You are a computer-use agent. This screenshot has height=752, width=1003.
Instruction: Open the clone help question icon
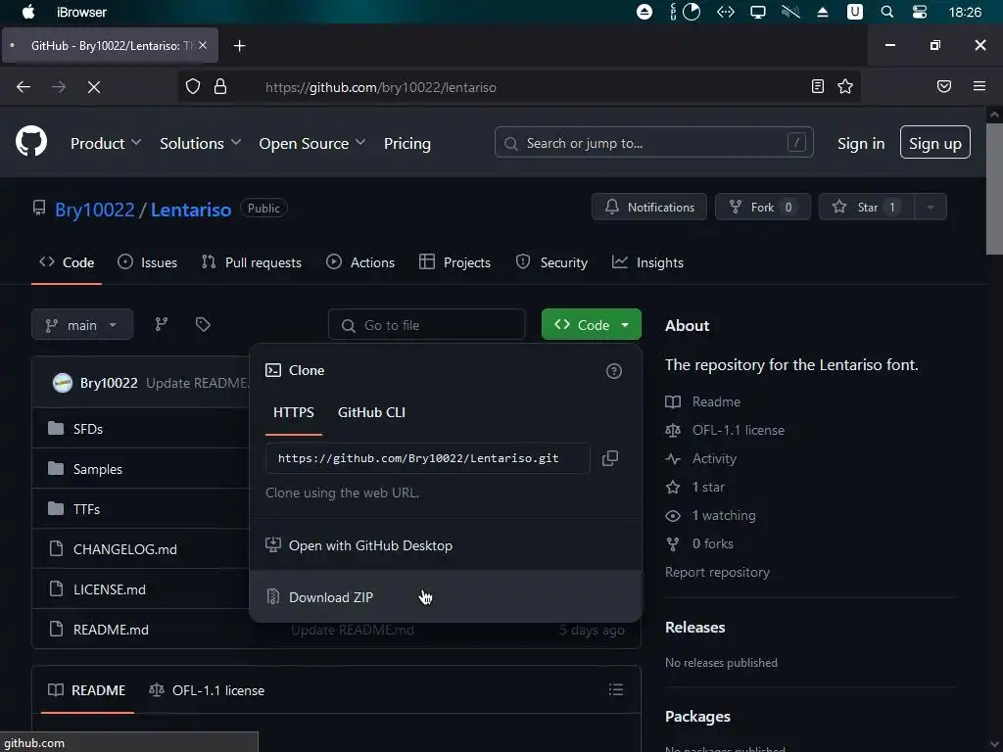(x=613, y=371)
